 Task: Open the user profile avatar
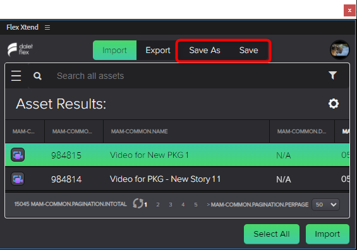pyautogui.click(x=340, y=50)
